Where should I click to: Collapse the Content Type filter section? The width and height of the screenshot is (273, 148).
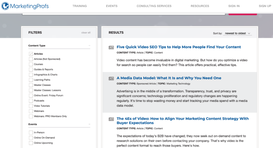pyautogui.click(x=89, y=45)
